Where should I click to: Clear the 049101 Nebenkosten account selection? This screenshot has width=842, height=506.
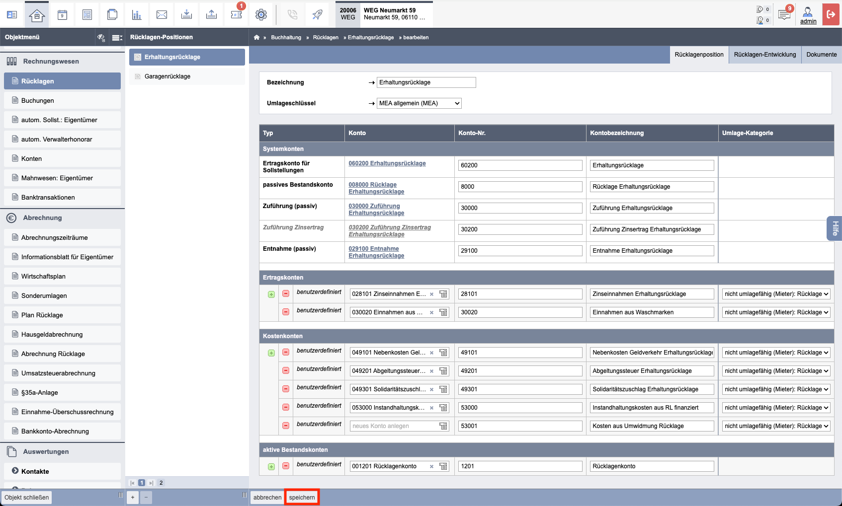click(431, 353)
